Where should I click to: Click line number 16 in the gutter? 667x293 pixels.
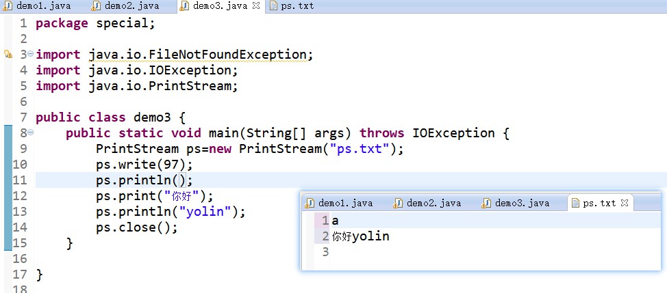tap(20, 259)
